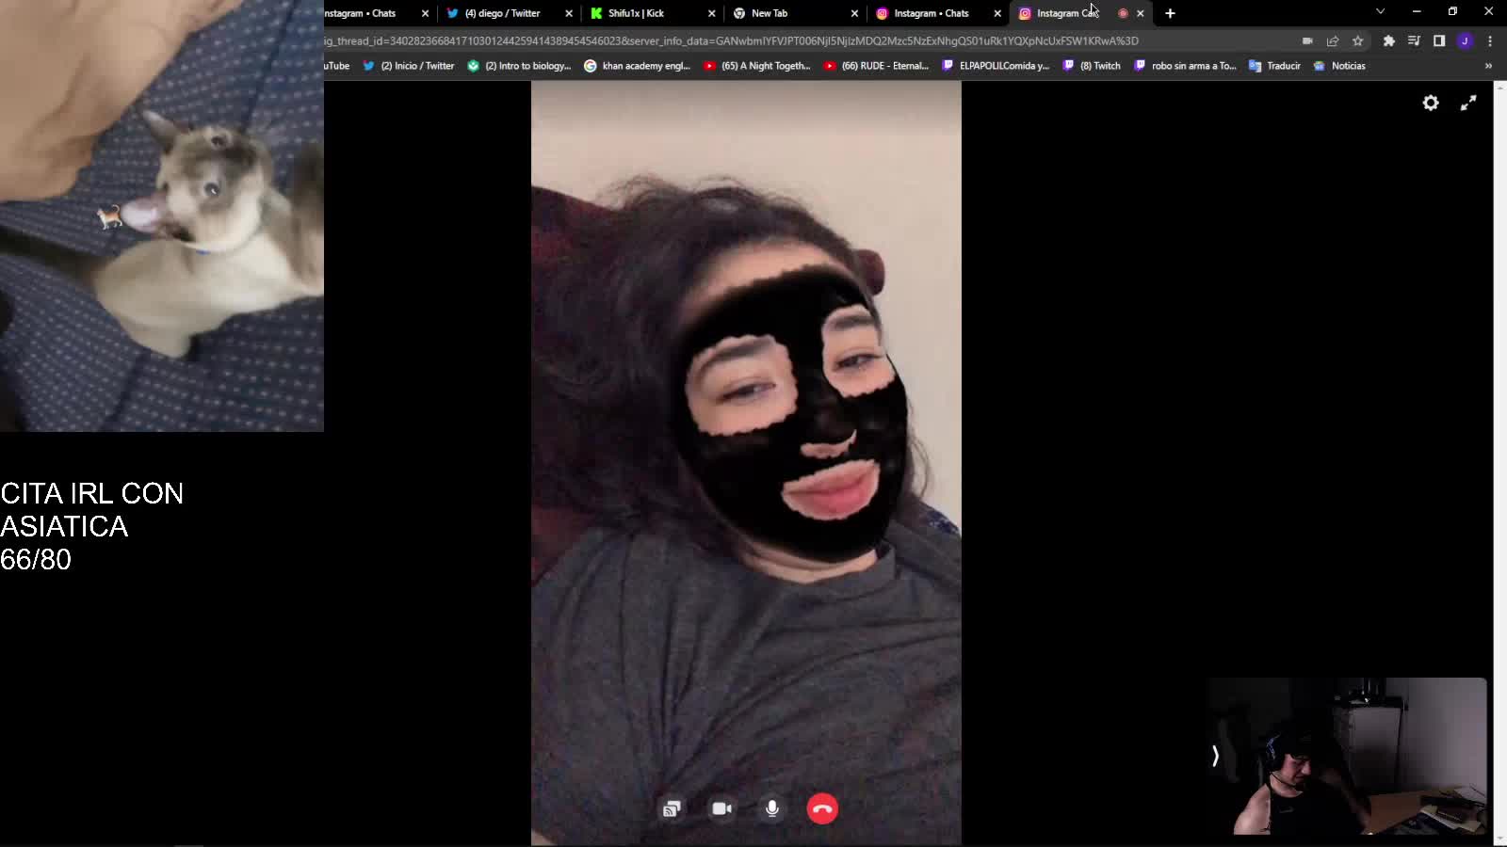Mute the microphone in the call
The image size is (1507, 847).
[772, 808]
